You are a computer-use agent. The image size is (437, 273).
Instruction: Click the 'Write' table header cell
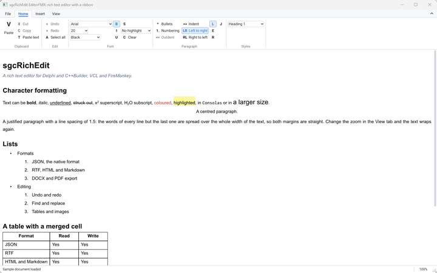point(93,236)
